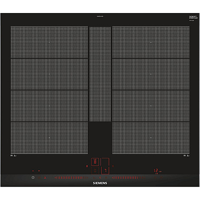Tap the red downward triangle indicator
Image resolution: width=200 pixels, height=200 pixels.
pos(39,171)
